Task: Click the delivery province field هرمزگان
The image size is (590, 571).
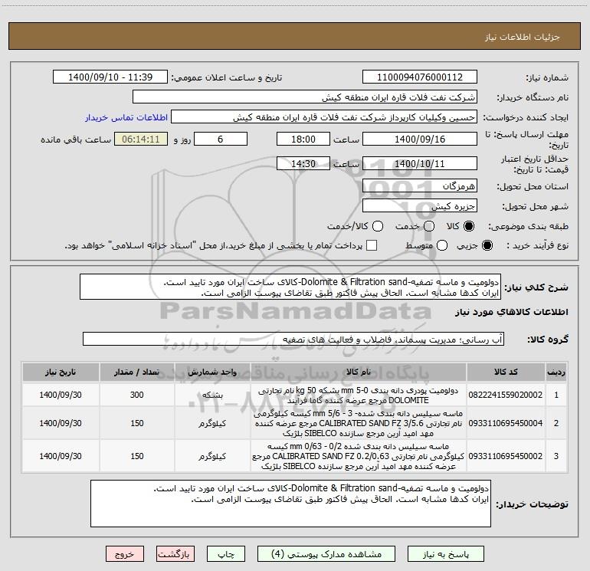Action: tap(420, 185)
